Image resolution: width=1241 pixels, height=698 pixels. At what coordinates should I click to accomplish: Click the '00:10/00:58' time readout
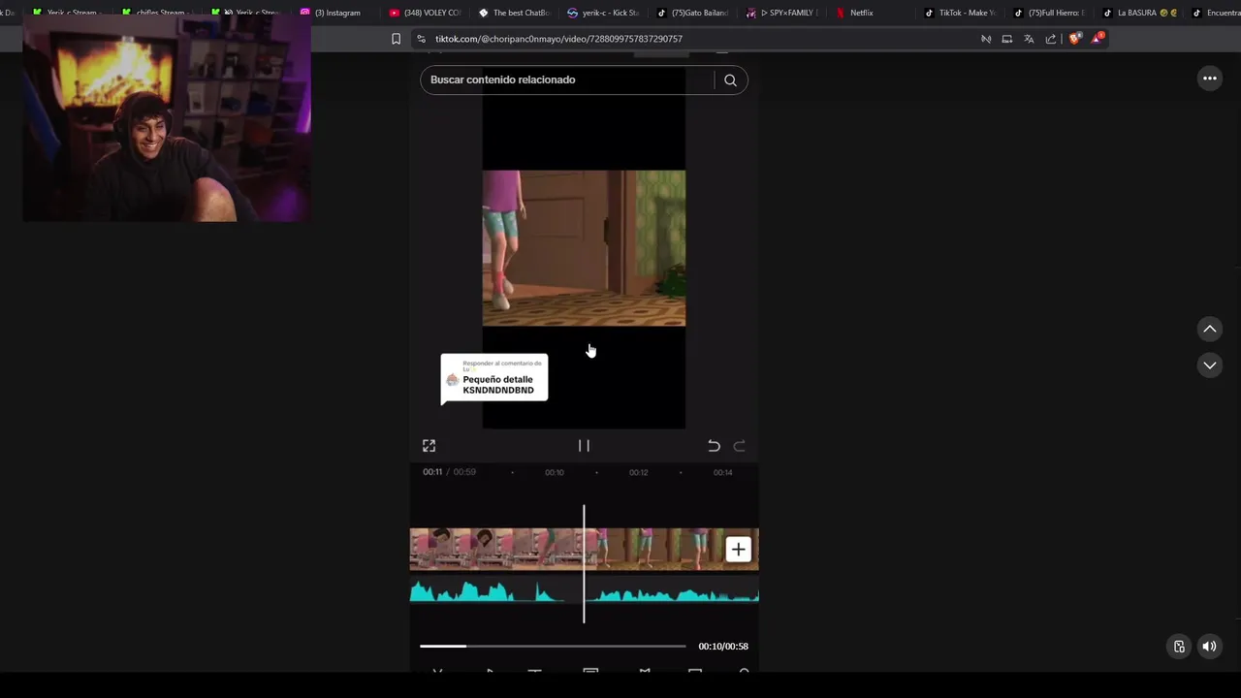[x=723, y=647]
